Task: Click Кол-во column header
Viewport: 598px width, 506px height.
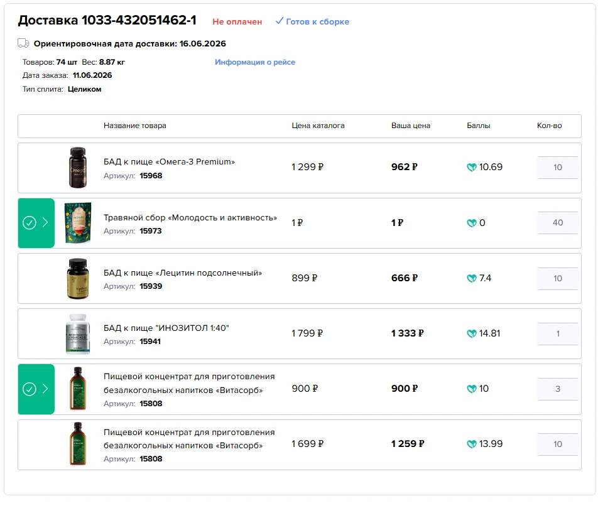Action: click(549, 126)
